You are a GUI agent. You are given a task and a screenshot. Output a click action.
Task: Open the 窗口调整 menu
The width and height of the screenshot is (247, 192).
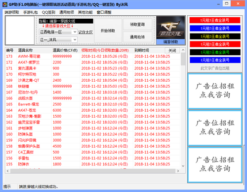pyautogui.click(x=104, y=12)
